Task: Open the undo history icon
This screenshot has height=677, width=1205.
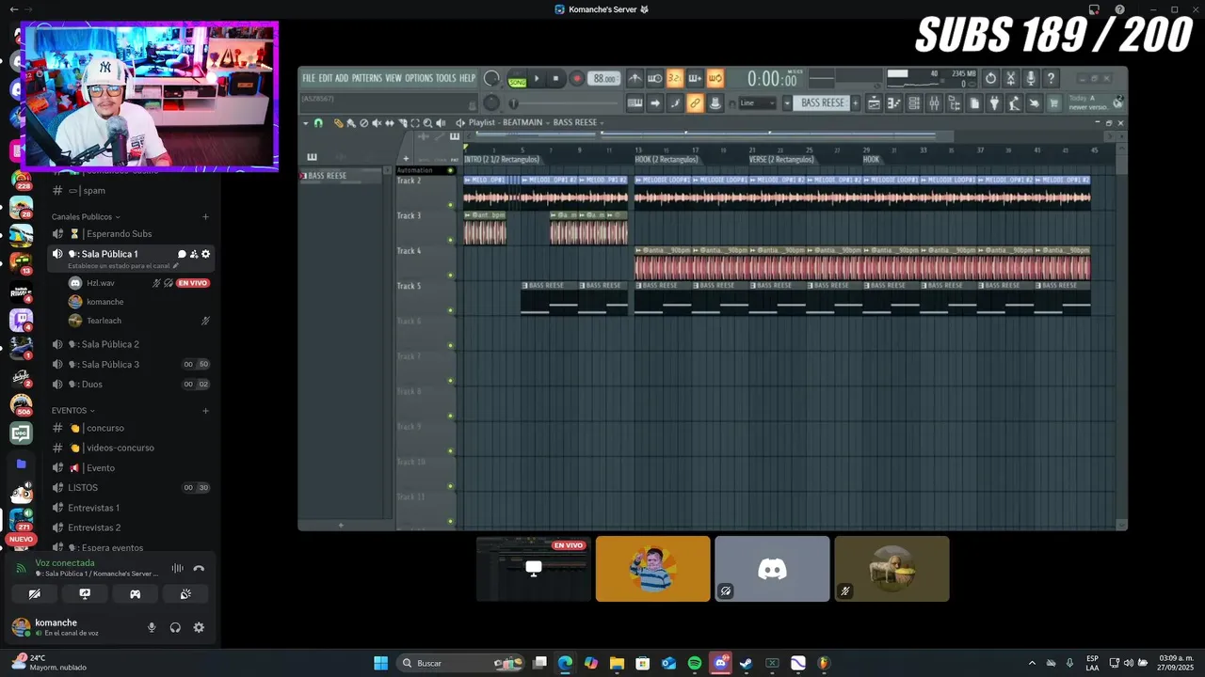Action: click(991, 79)
